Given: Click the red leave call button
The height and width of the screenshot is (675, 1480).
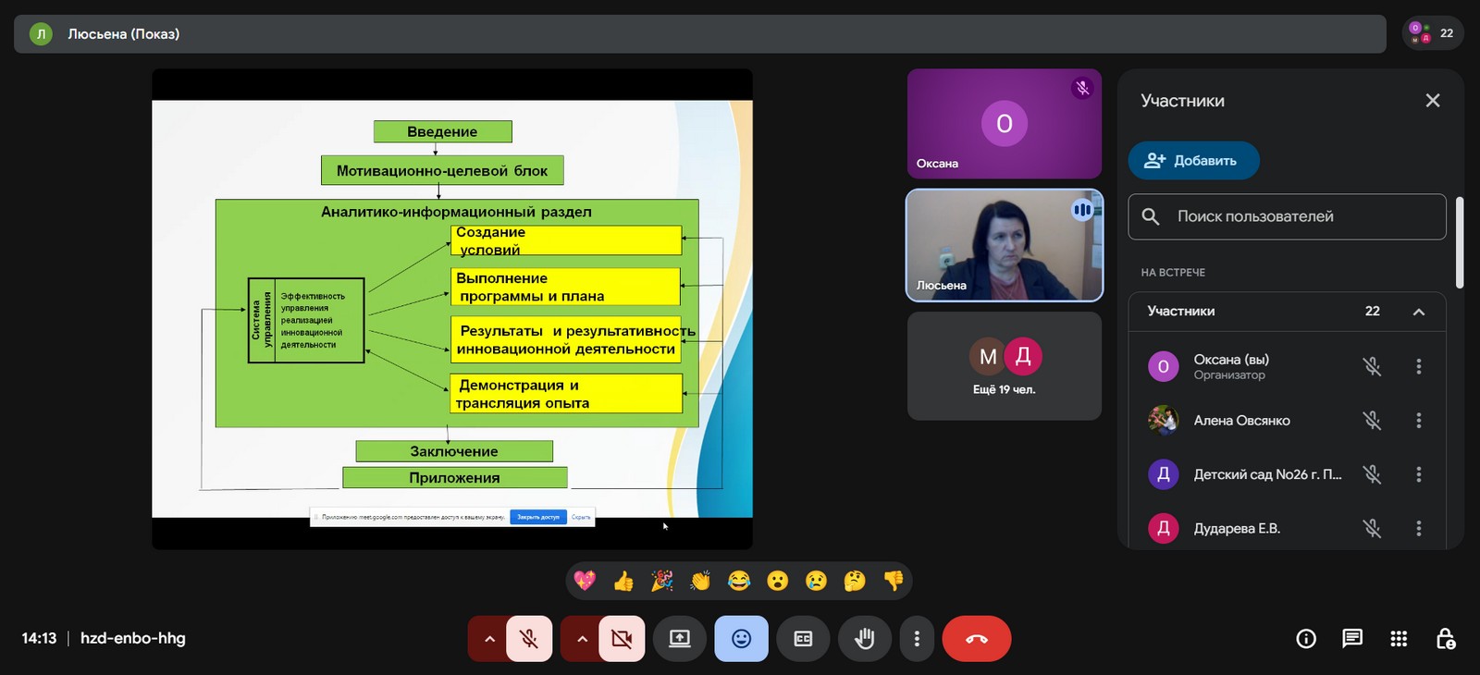Looking at the screenshot, I should (x=976, y=639).
